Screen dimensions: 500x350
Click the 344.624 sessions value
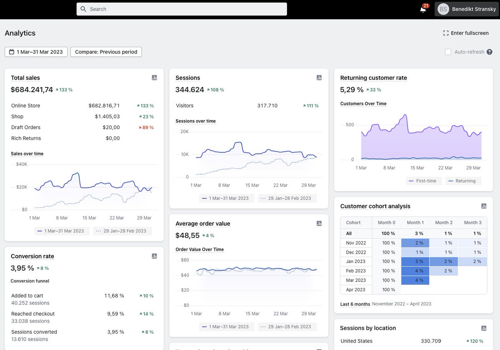coord(190,90)
